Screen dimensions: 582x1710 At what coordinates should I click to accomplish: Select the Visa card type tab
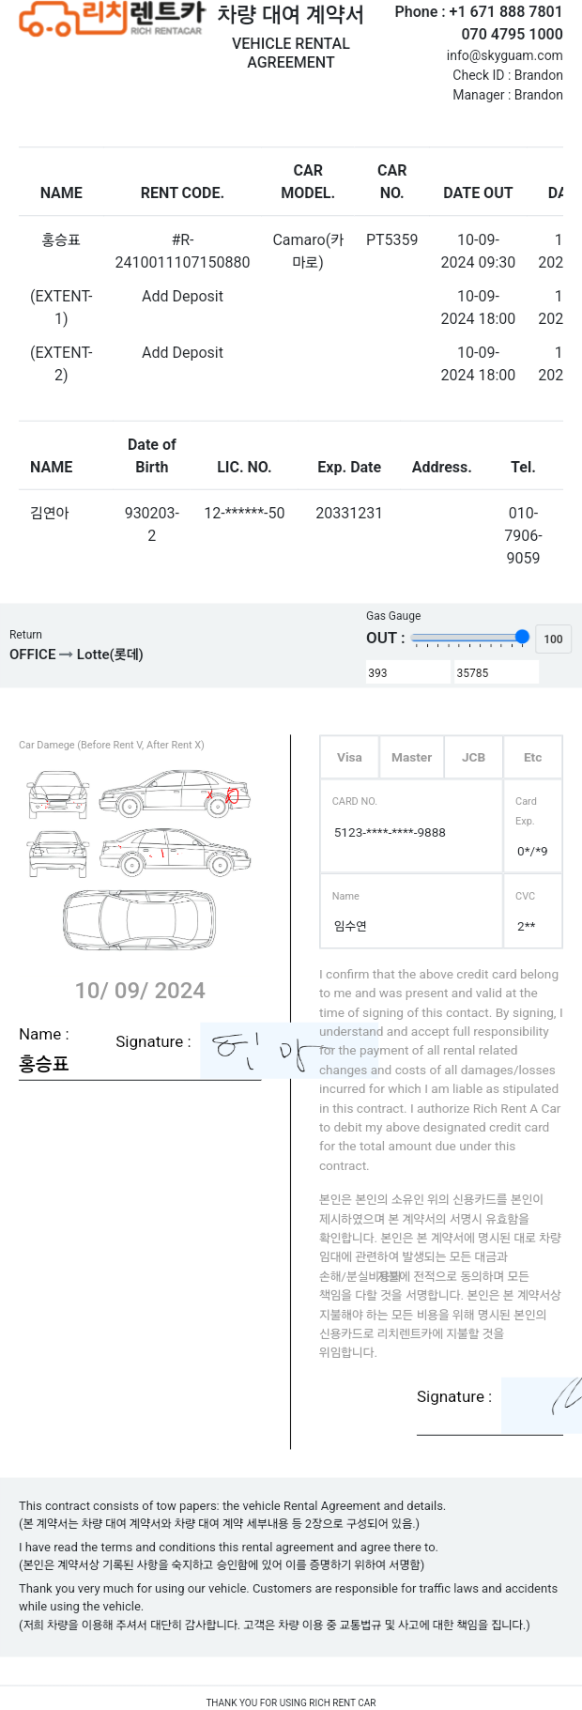[x=349, y=758]
